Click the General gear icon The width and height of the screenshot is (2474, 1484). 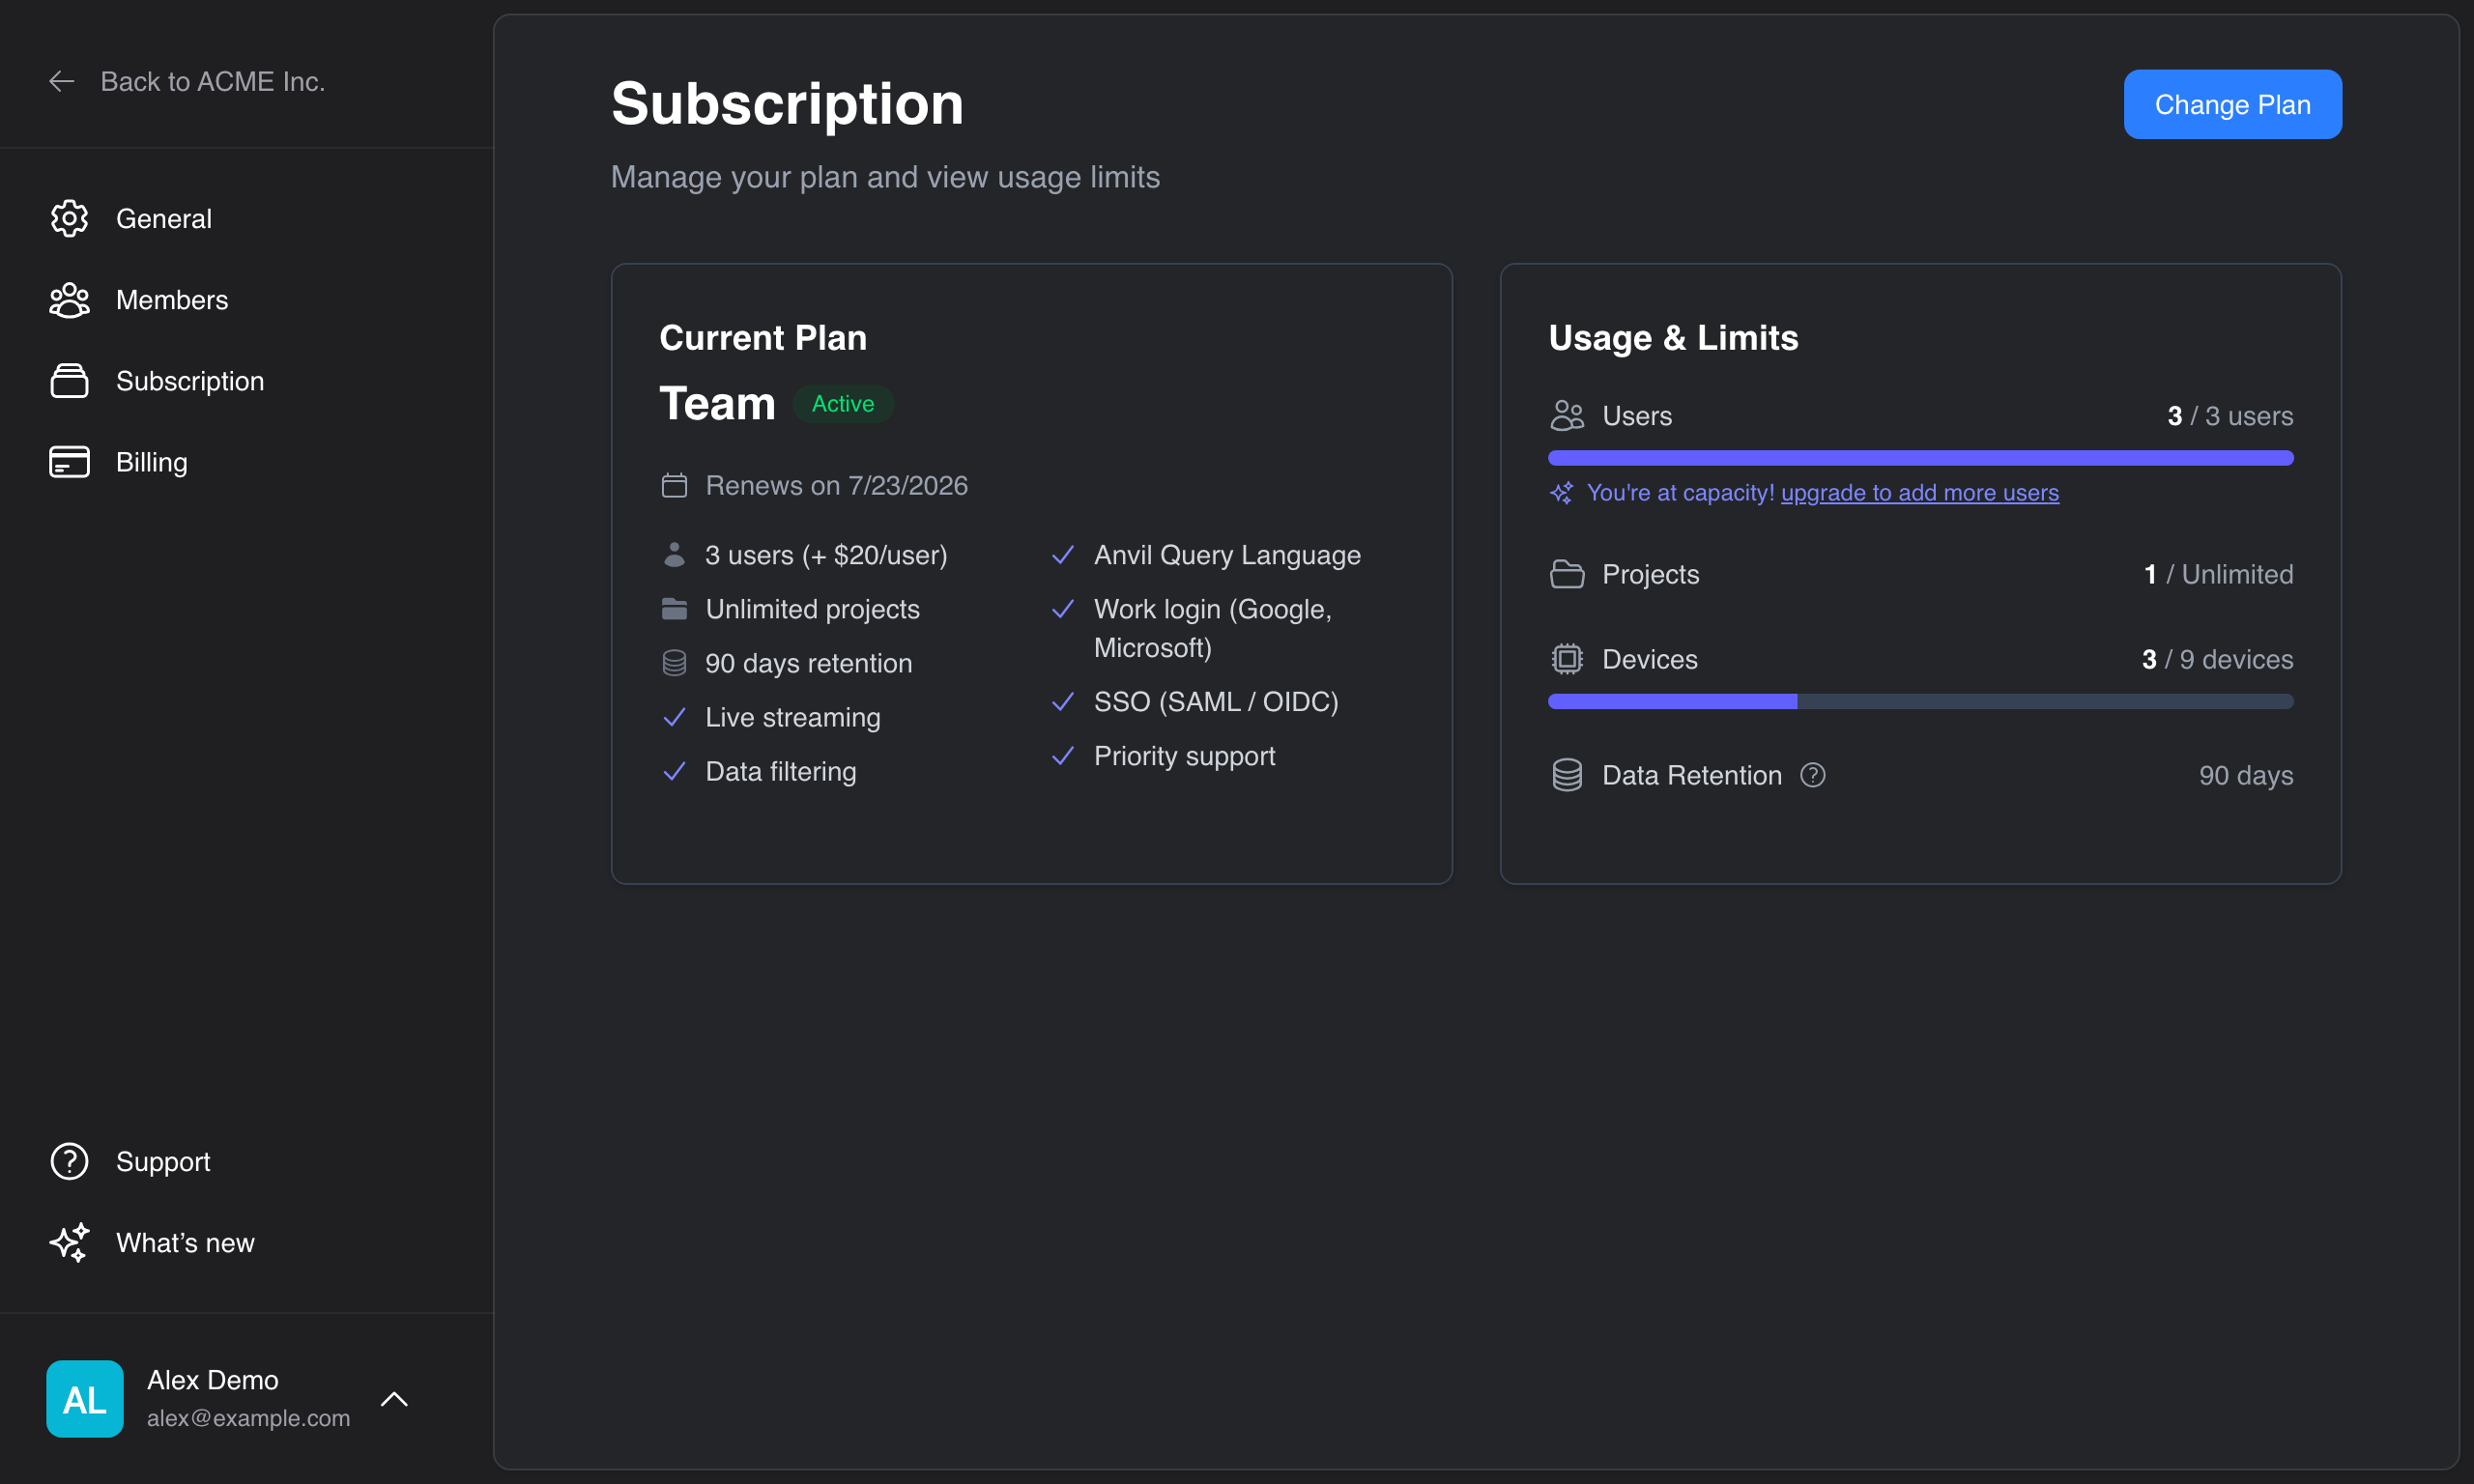69,218
